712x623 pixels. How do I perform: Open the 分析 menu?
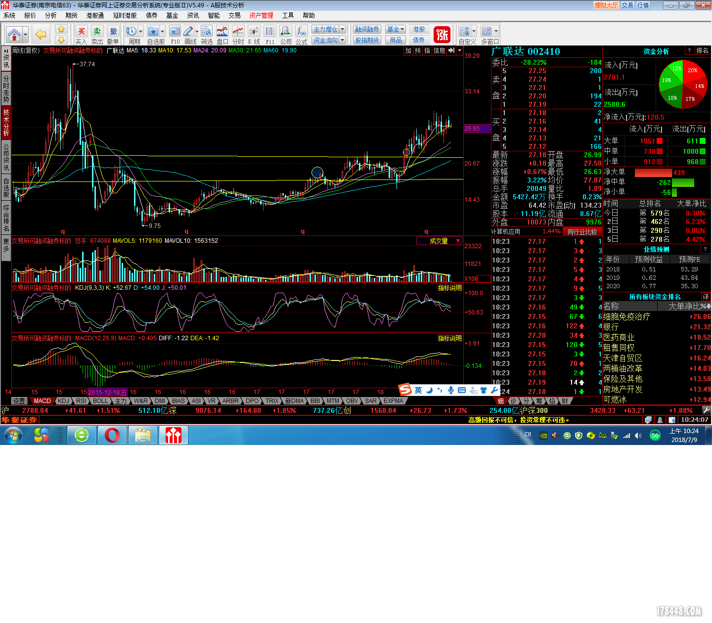pyautogui.click(x=51, y=15)
